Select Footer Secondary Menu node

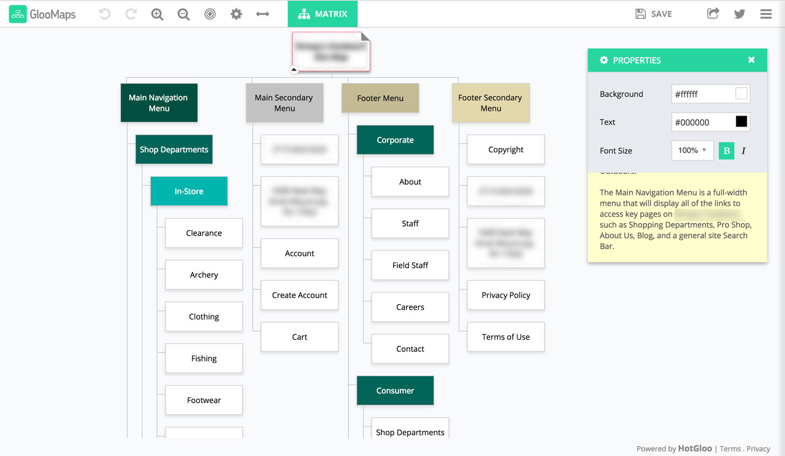tap(491, 103)
